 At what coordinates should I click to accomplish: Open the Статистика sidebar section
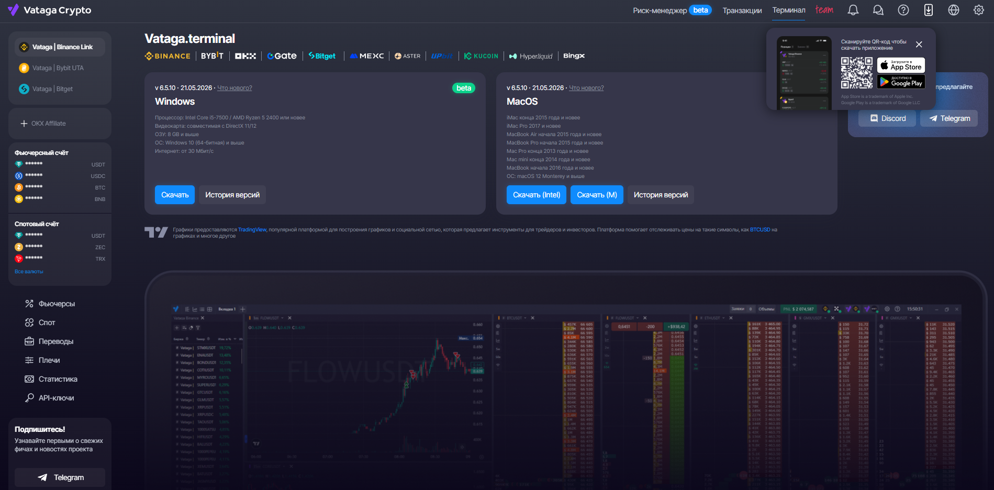click(51, 379)
